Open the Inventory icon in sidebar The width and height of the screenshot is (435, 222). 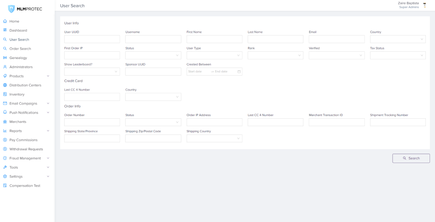[5, 94]
